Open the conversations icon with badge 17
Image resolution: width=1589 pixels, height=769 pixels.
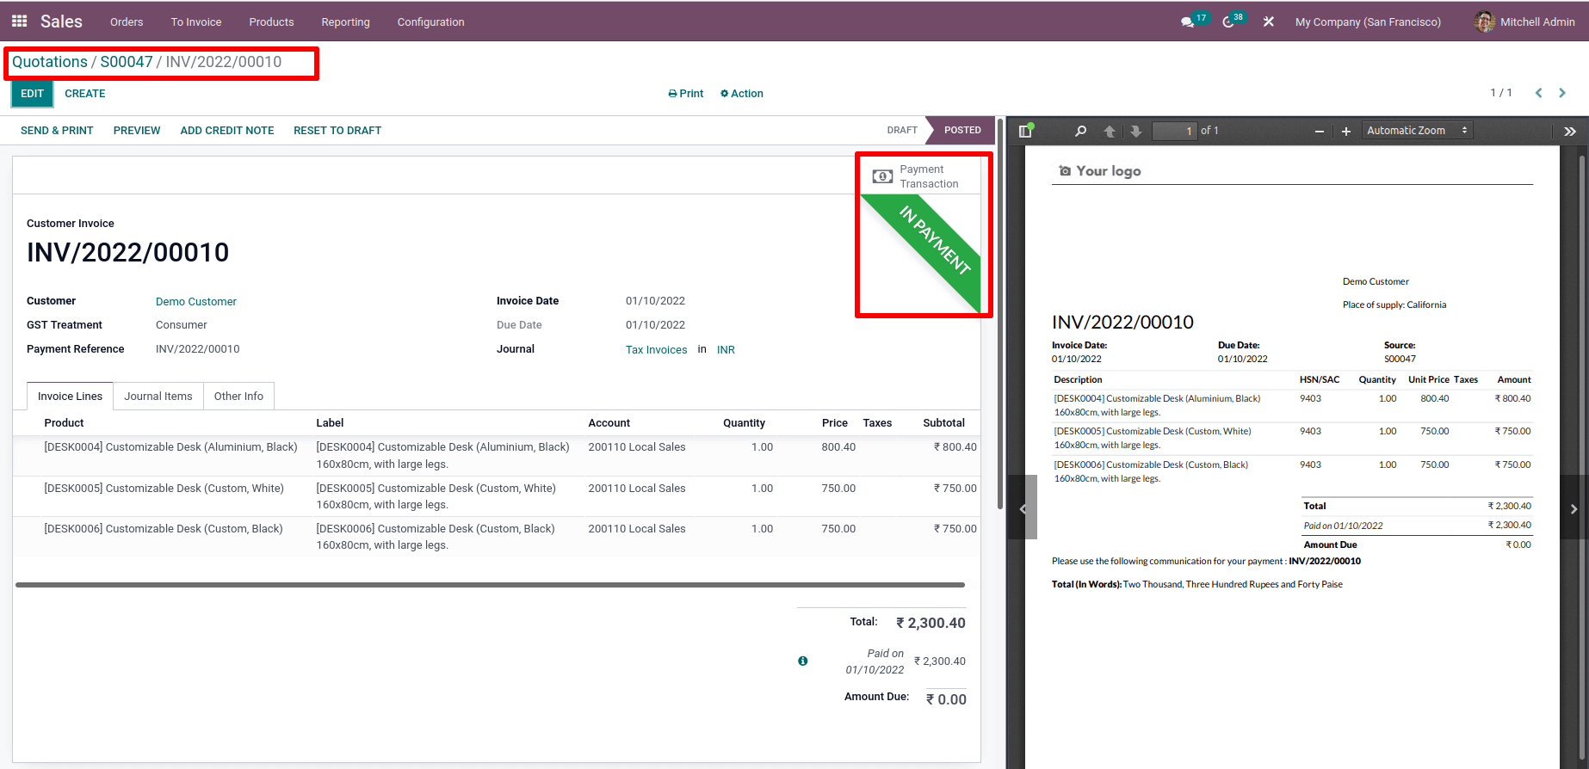1189,22
